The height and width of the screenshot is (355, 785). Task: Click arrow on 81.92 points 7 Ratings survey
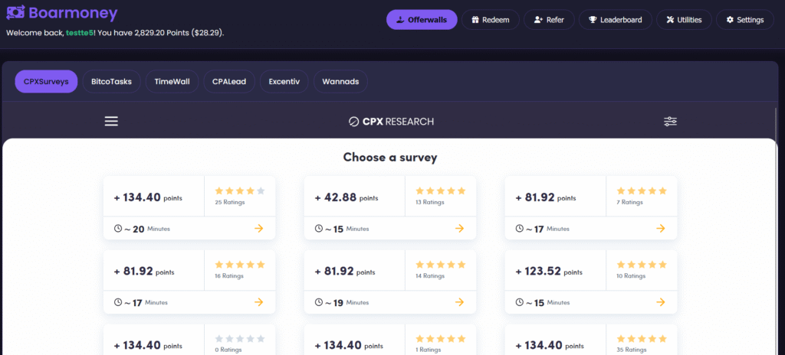[x=660, y=229]
